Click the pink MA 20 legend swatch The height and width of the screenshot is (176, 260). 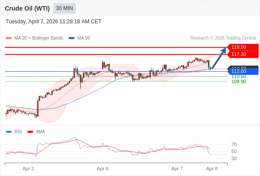pyautogui.click(x=9, y=38)
